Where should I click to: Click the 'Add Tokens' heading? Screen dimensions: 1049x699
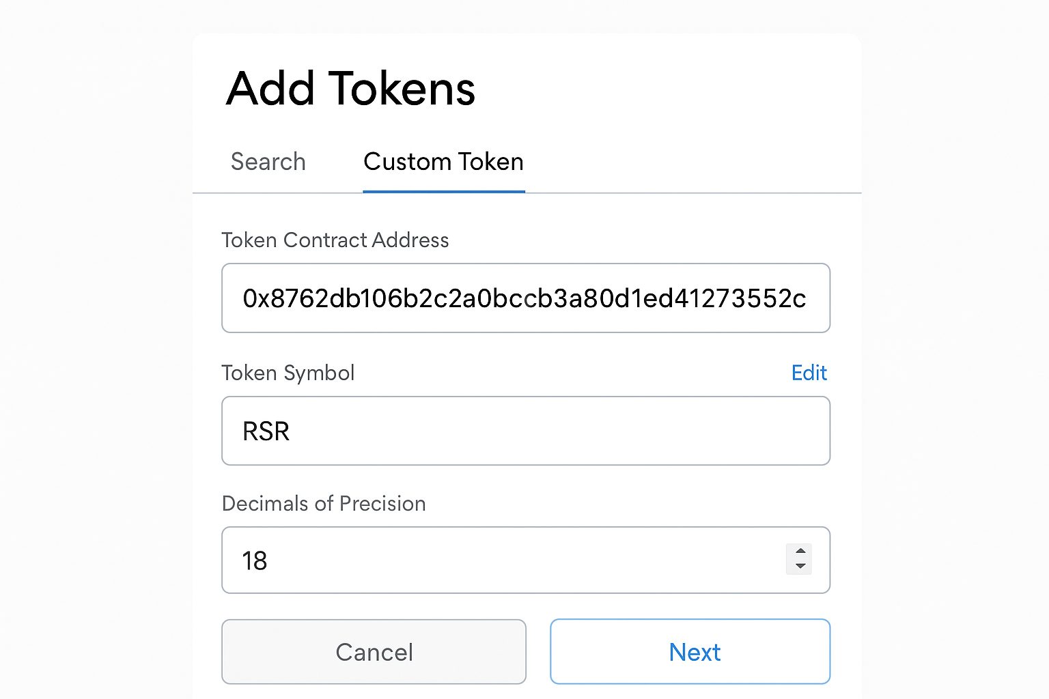click(350, 89)
